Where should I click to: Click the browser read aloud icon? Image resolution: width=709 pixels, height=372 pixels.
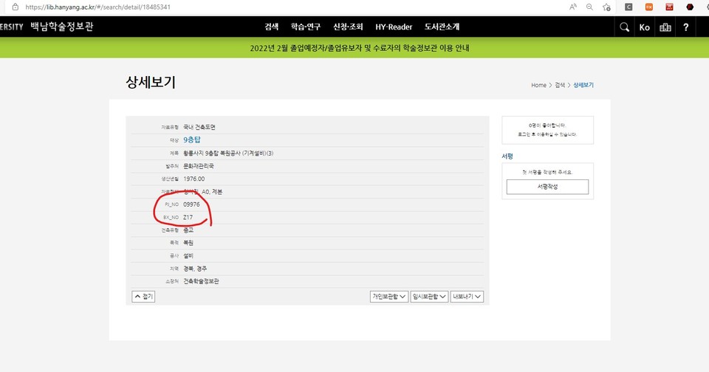pyautogui.click(x=573, y=7)
